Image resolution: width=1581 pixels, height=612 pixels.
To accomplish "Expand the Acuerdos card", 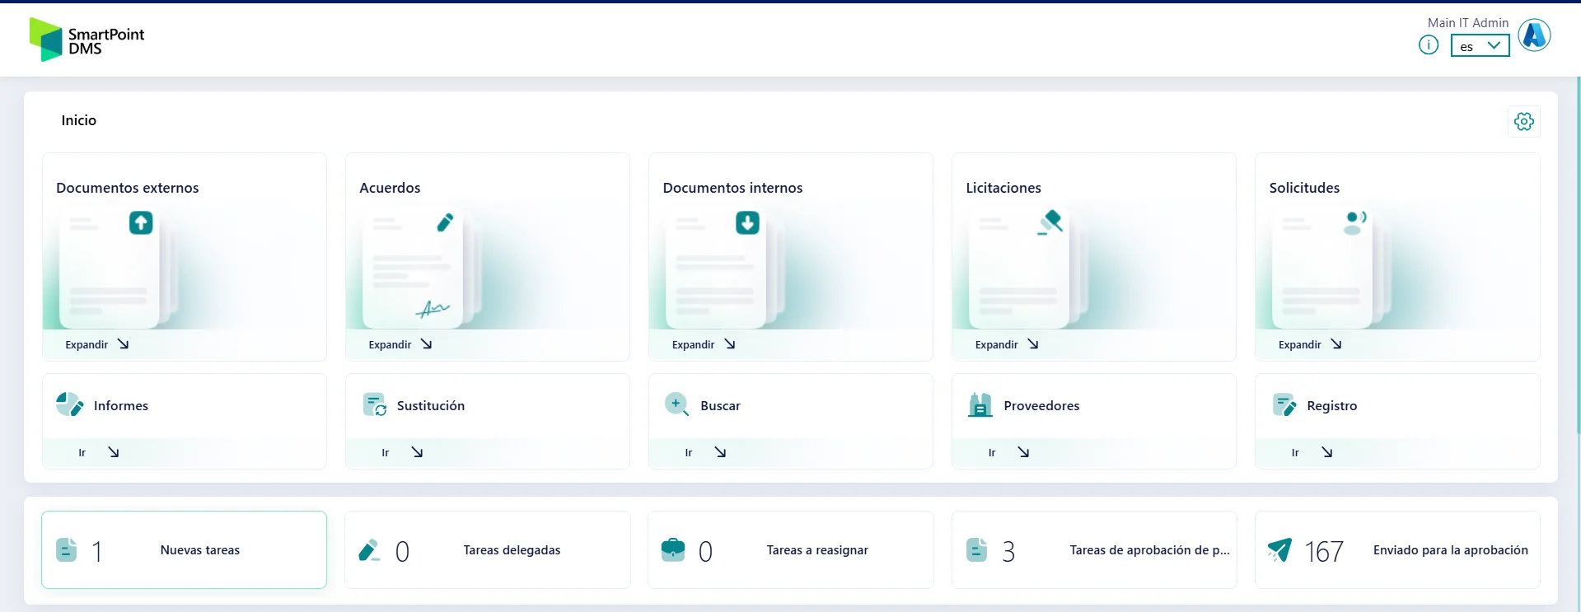I will (400, 344).
